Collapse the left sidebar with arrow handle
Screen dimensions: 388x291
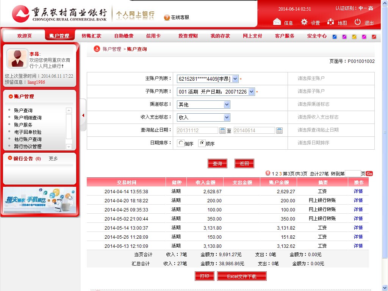(83, 115)
